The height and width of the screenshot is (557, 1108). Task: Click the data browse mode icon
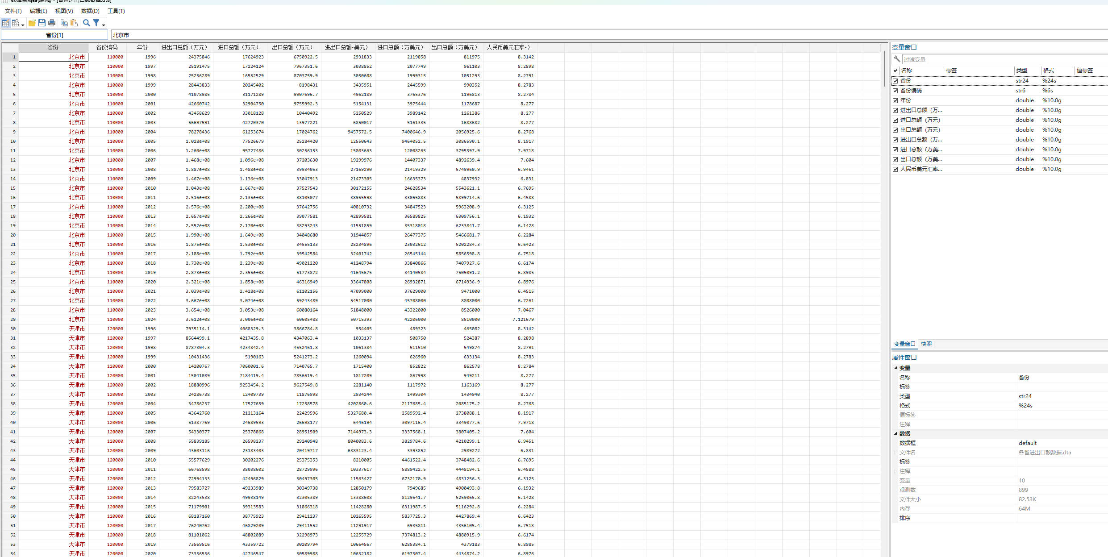tap(16, 23)
